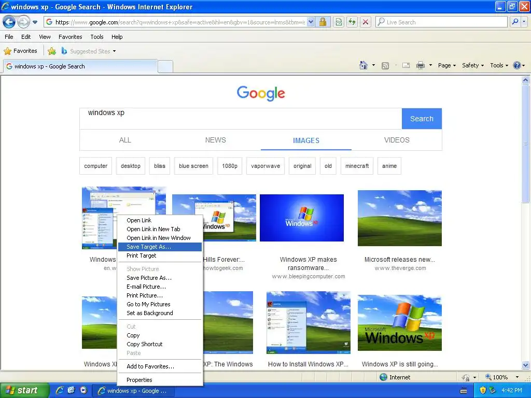Click the Forward navigation arrow

coord(23,22)
